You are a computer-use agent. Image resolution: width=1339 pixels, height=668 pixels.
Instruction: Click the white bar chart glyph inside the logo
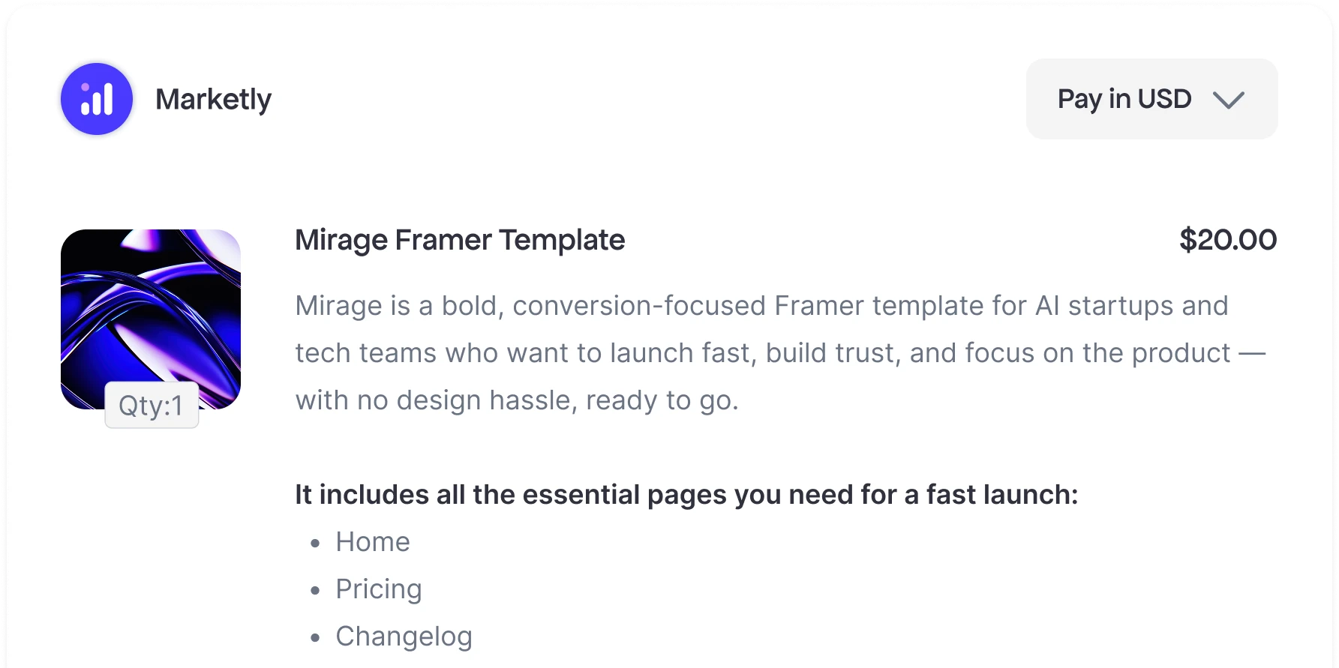[x=98, y=101]
